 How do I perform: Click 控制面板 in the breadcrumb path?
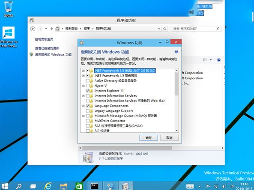click(71, 29)
